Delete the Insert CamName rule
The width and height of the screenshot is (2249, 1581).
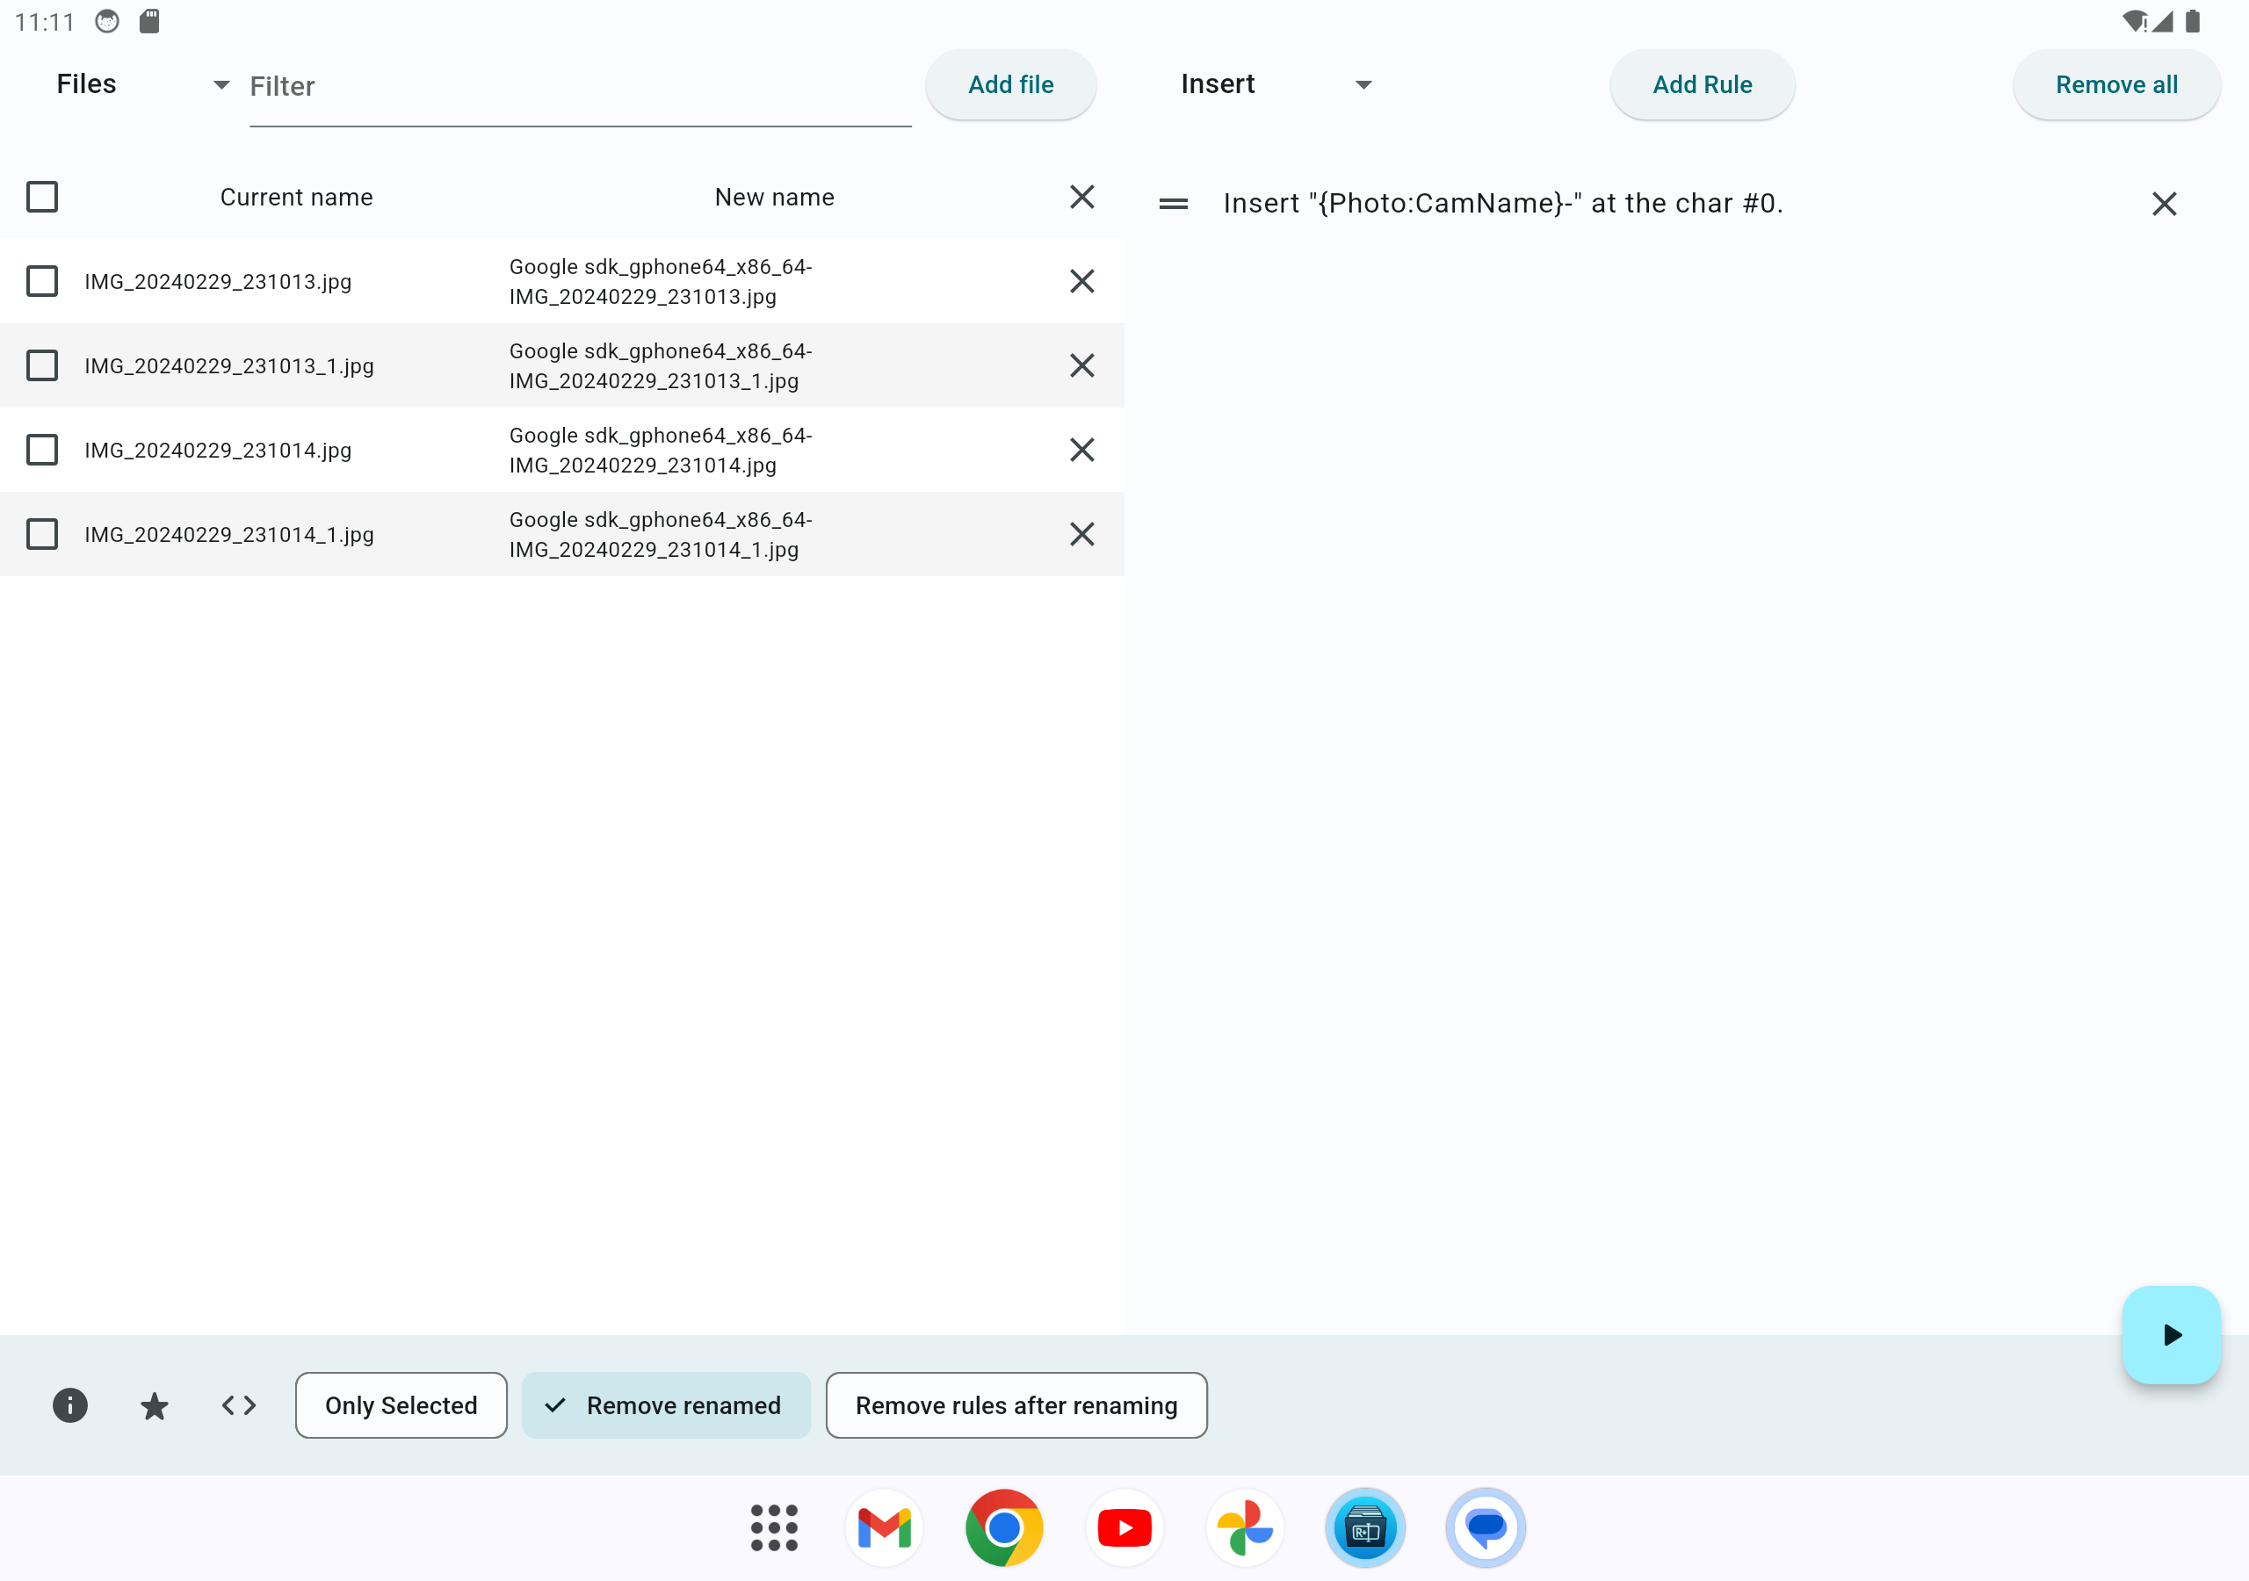pyautogui.click(x=2163, y=204)
